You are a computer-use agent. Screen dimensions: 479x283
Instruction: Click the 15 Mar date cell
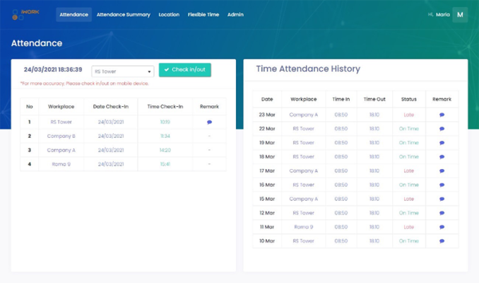pyautogui.click(x=267, y=199)
